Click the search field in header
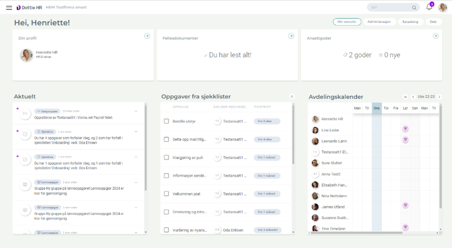 tap(390, 7)
